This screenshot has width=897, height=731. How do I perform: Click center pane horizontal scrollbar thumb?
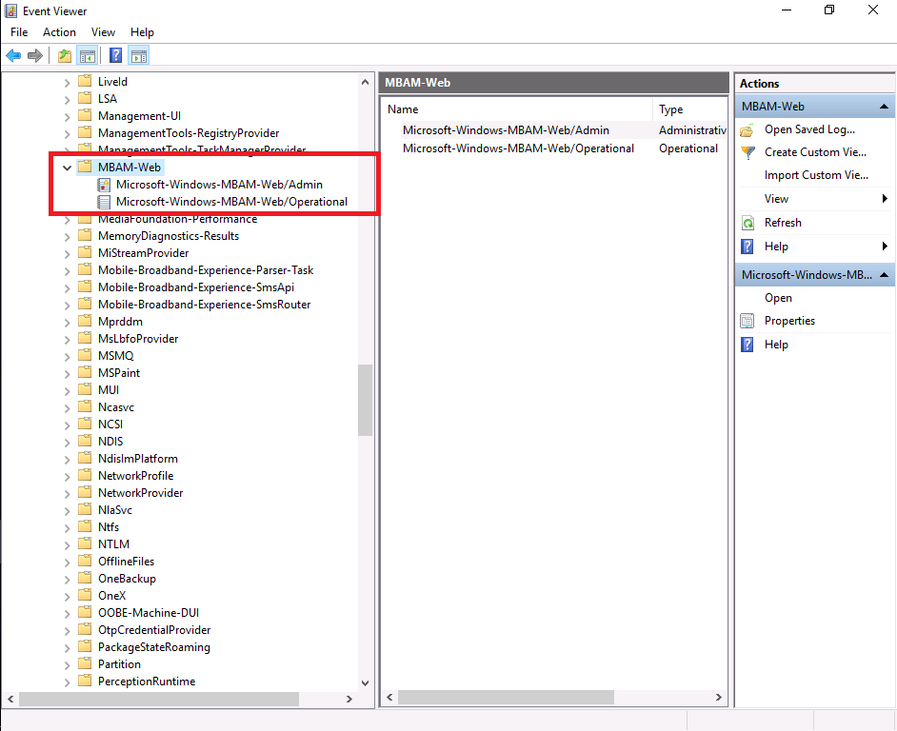point(506,697)
